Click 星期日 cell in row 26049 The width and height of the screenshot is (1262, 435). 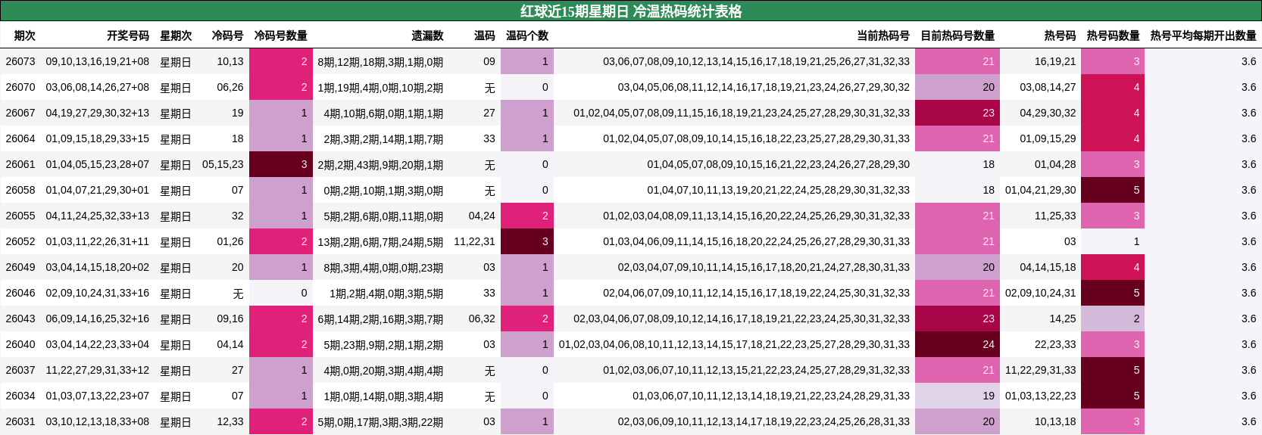tap(176, 268)
